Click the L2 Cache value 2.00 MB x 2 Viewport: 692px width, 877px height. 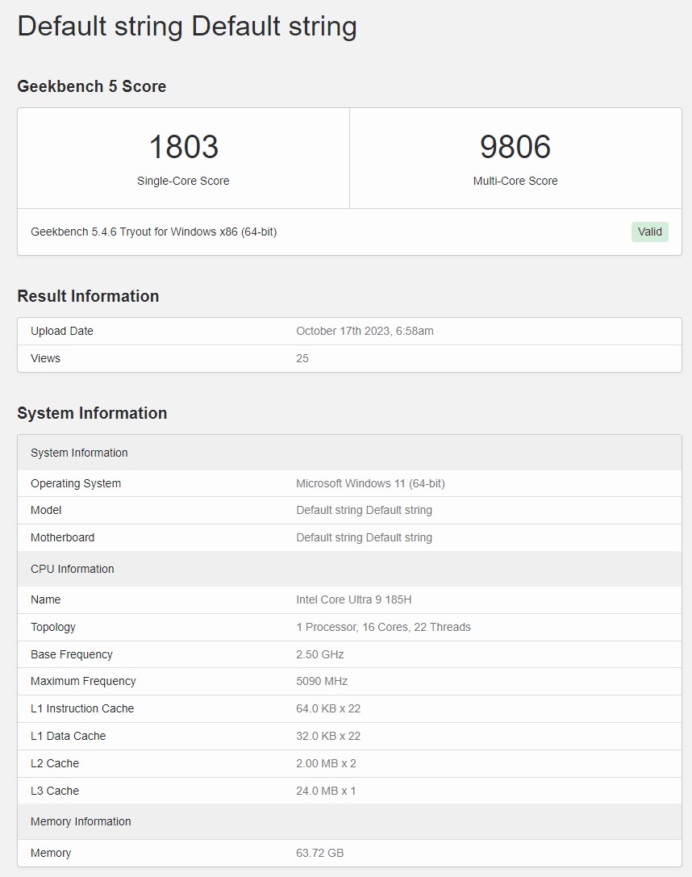(x=326, y=763)
